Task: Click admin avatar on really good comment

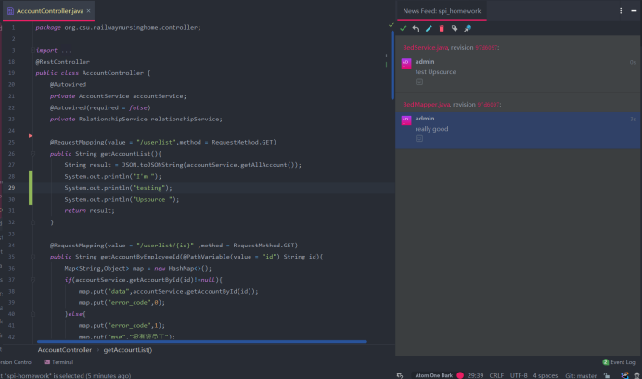Action: (x=406, y=120)
